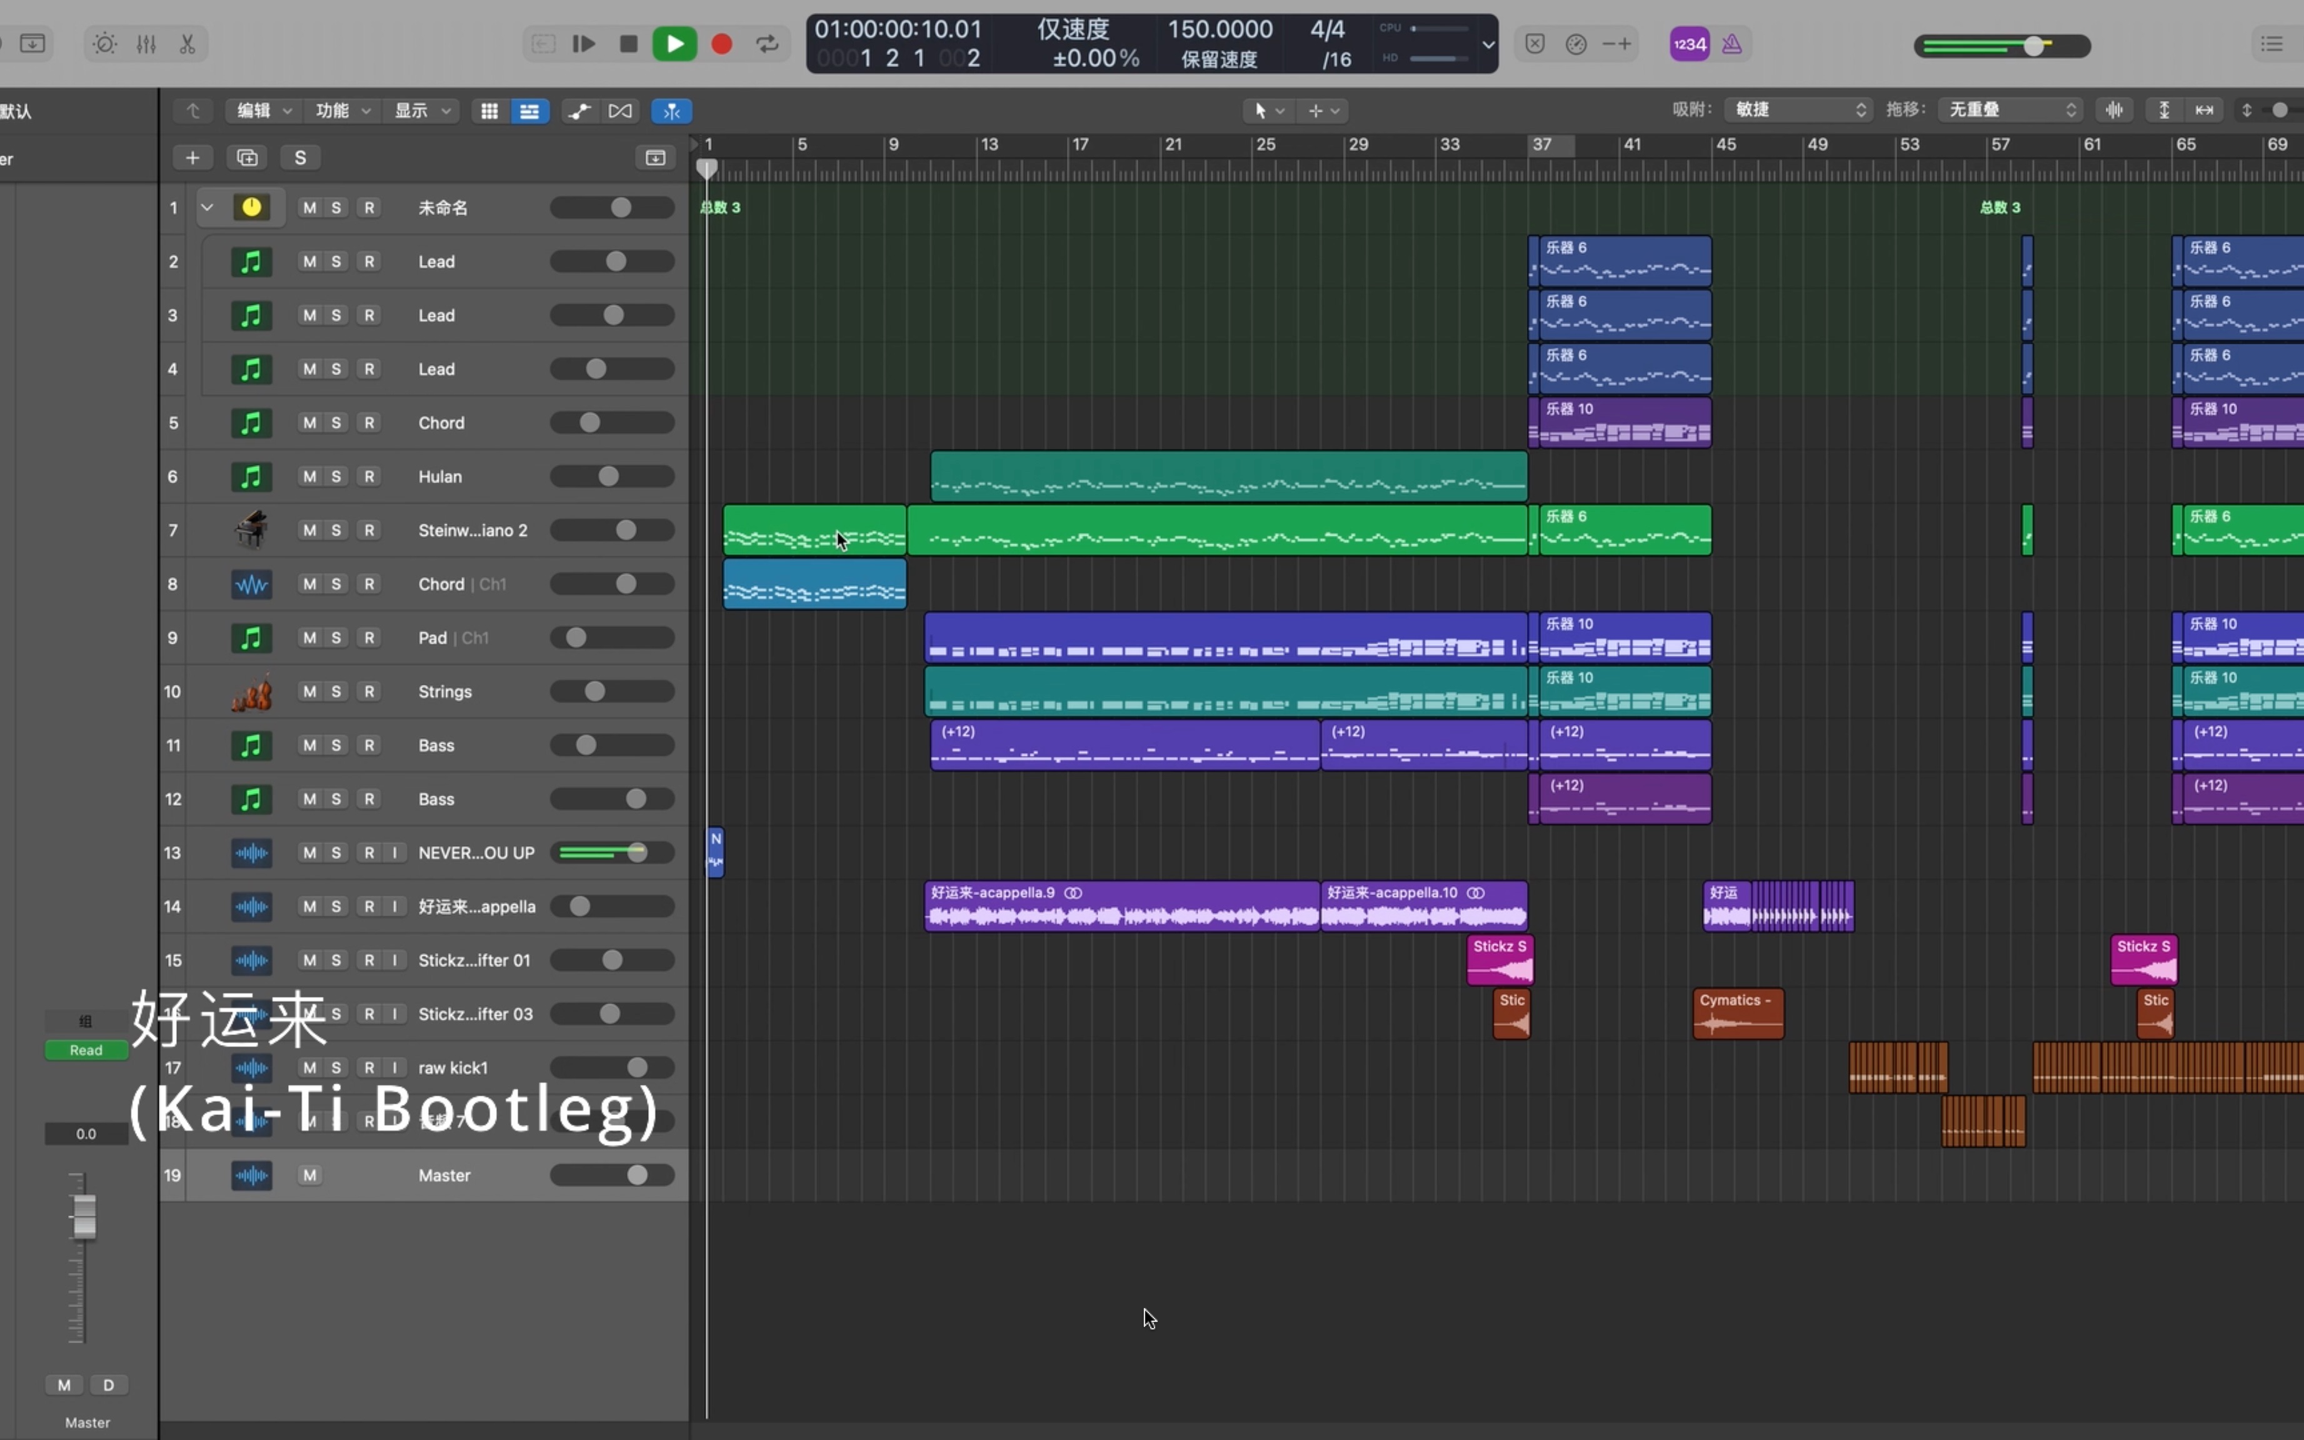Stop playback with the square Stop button
Screen dimensions: 2304x1440
pos(629,44)
